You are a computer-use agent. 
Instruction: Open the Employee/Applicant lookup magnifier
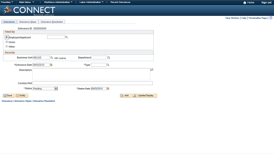(x=66, y=37)
